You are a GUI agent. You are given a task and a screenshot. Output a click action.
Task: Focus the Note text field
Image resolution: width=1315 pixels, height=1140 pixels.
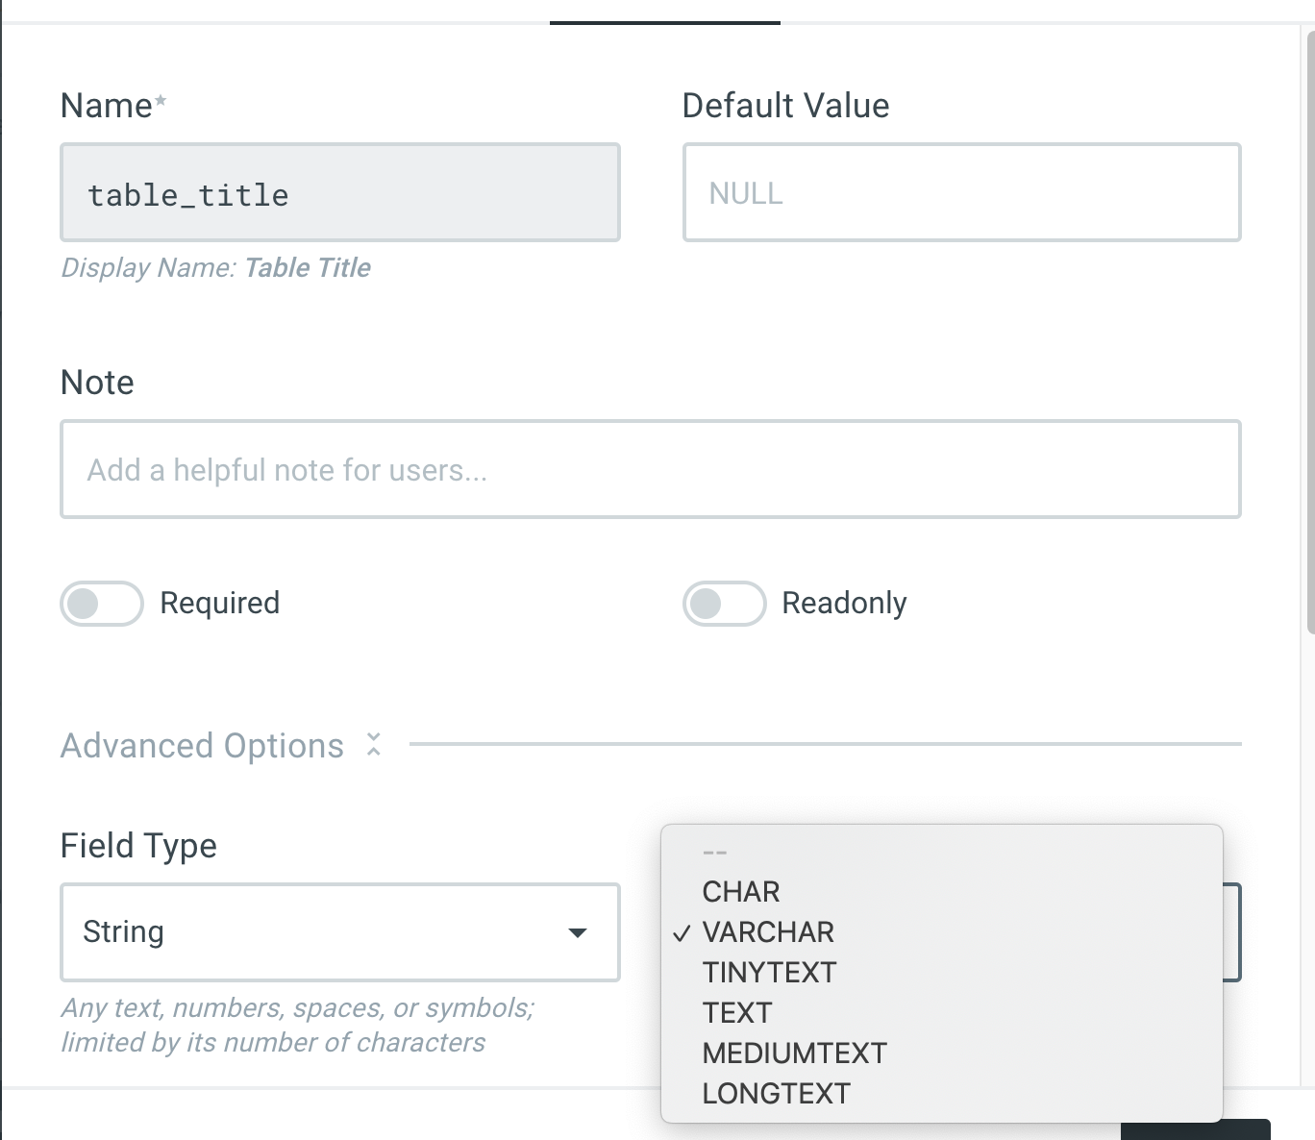pyautogui.click(x=650, y=470)
